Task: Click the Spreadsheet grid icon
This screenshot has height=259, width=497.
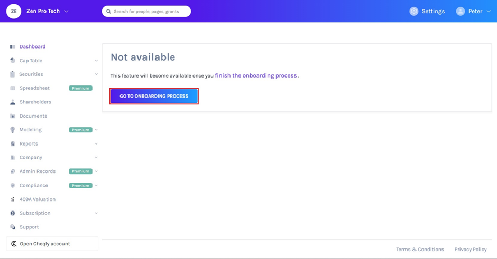Action: (x=13, y=88)
